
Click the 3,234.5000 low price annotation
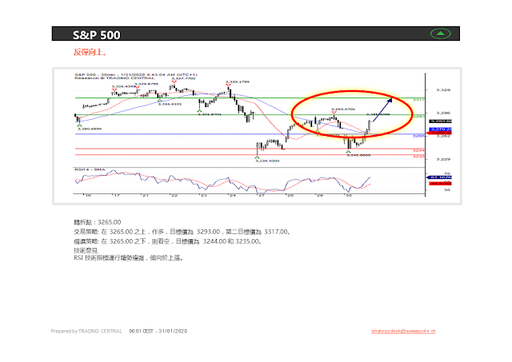coord(267,161)
